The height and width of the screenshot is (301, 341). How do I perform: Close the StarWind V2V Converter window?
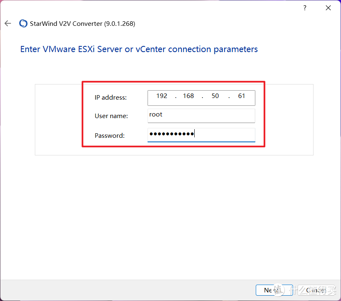pyautogui.click(x=328, y=8)
